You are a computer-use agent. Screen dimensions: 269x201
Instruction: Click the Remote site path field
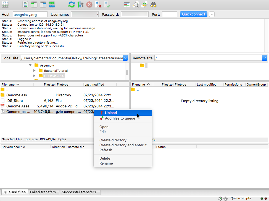pos(209,58)
